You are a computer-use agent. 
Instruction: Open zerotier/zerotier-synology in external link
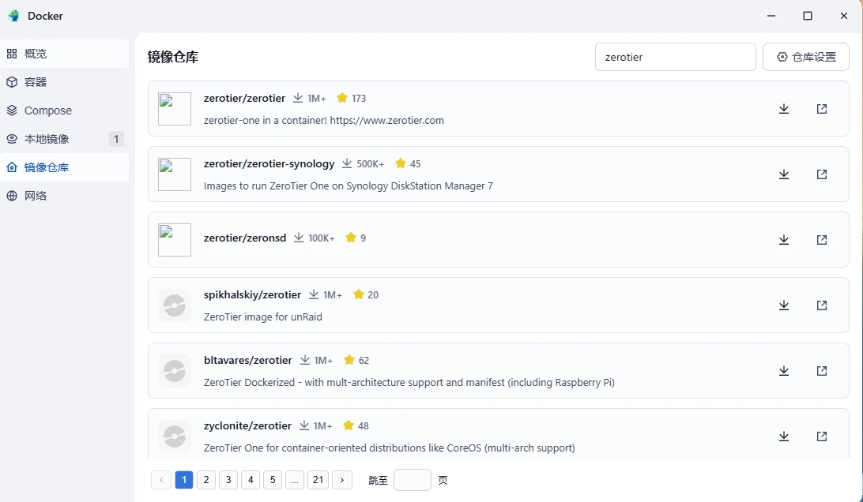(822, 174)
